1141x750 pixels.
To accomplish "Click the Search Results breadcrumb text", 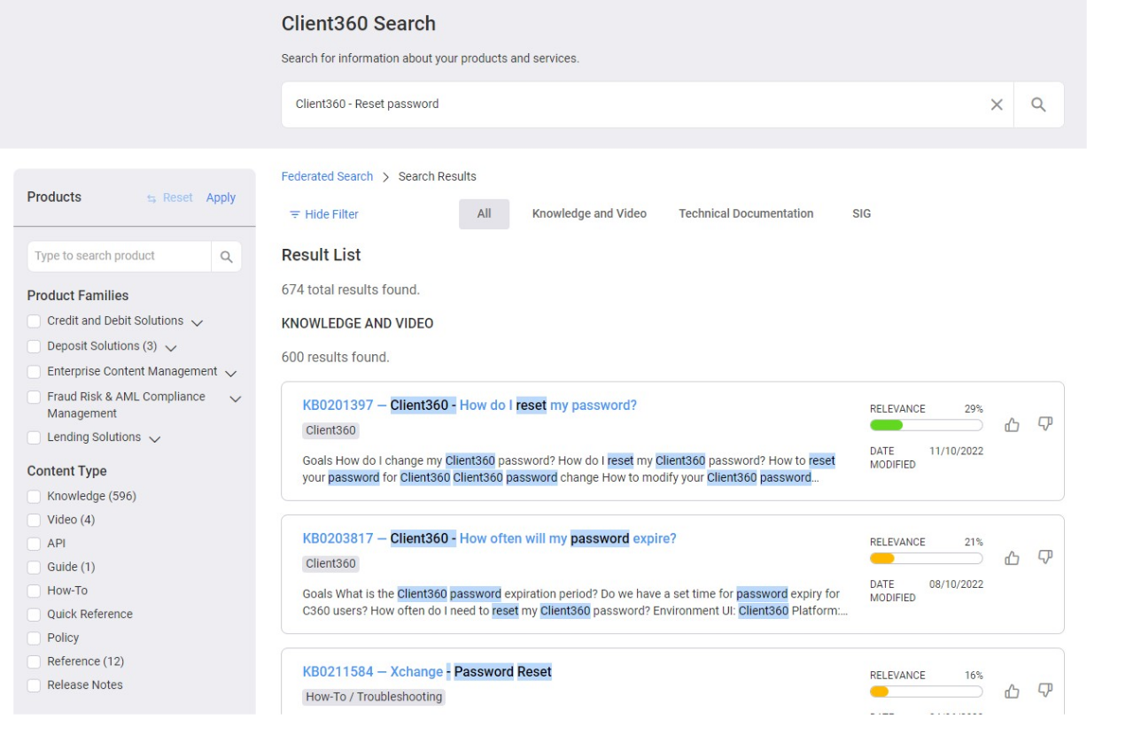I will (437, 176).
